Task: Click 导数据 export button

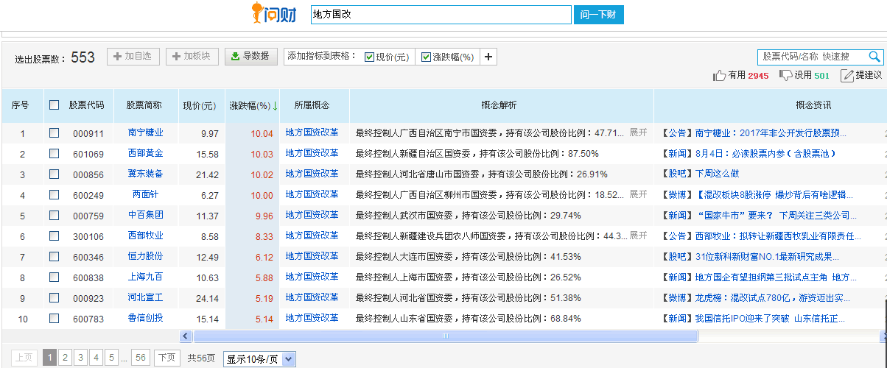Action: click(x=250, y=57)
